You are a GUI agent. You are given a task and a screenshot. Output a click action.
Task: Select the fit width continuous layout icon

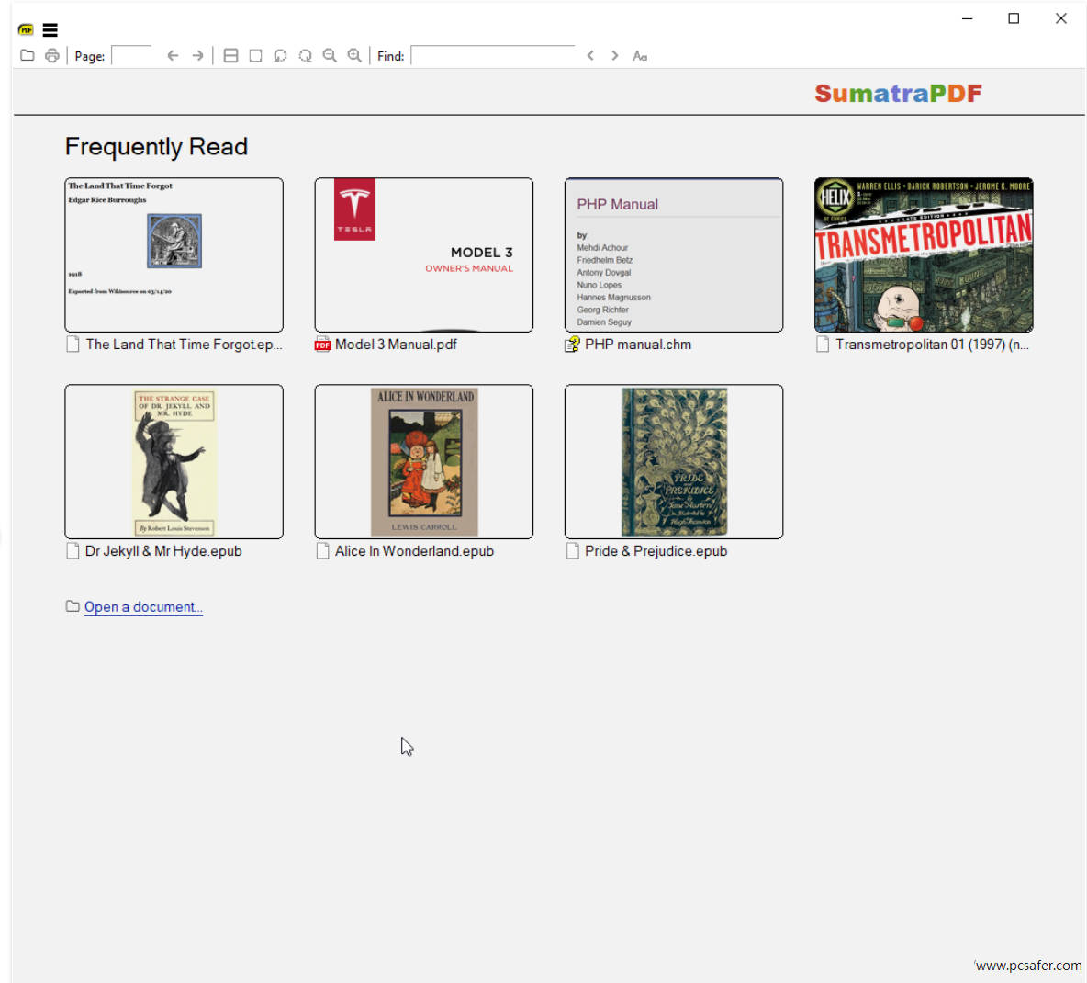click(231, 56)
